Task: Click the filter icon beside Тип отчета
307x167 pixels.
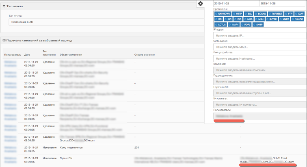Action: [x=4, y=7]
